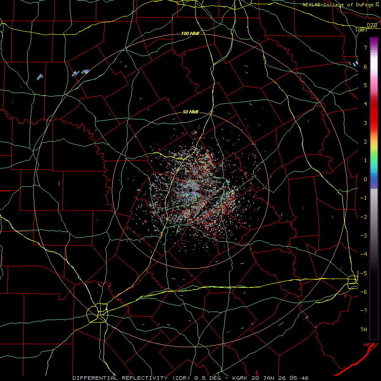Screen dimensions: 381x381
Task: Select the "DZD" product label above the scale
Action: pyautogui.click(x=372, y=25)
